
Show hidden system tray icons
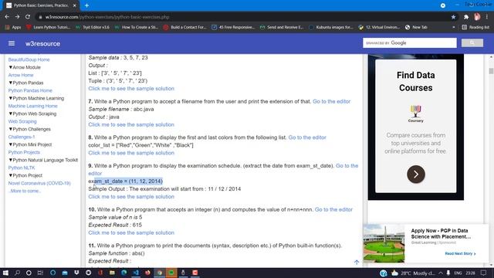click(x=441, y=273)
